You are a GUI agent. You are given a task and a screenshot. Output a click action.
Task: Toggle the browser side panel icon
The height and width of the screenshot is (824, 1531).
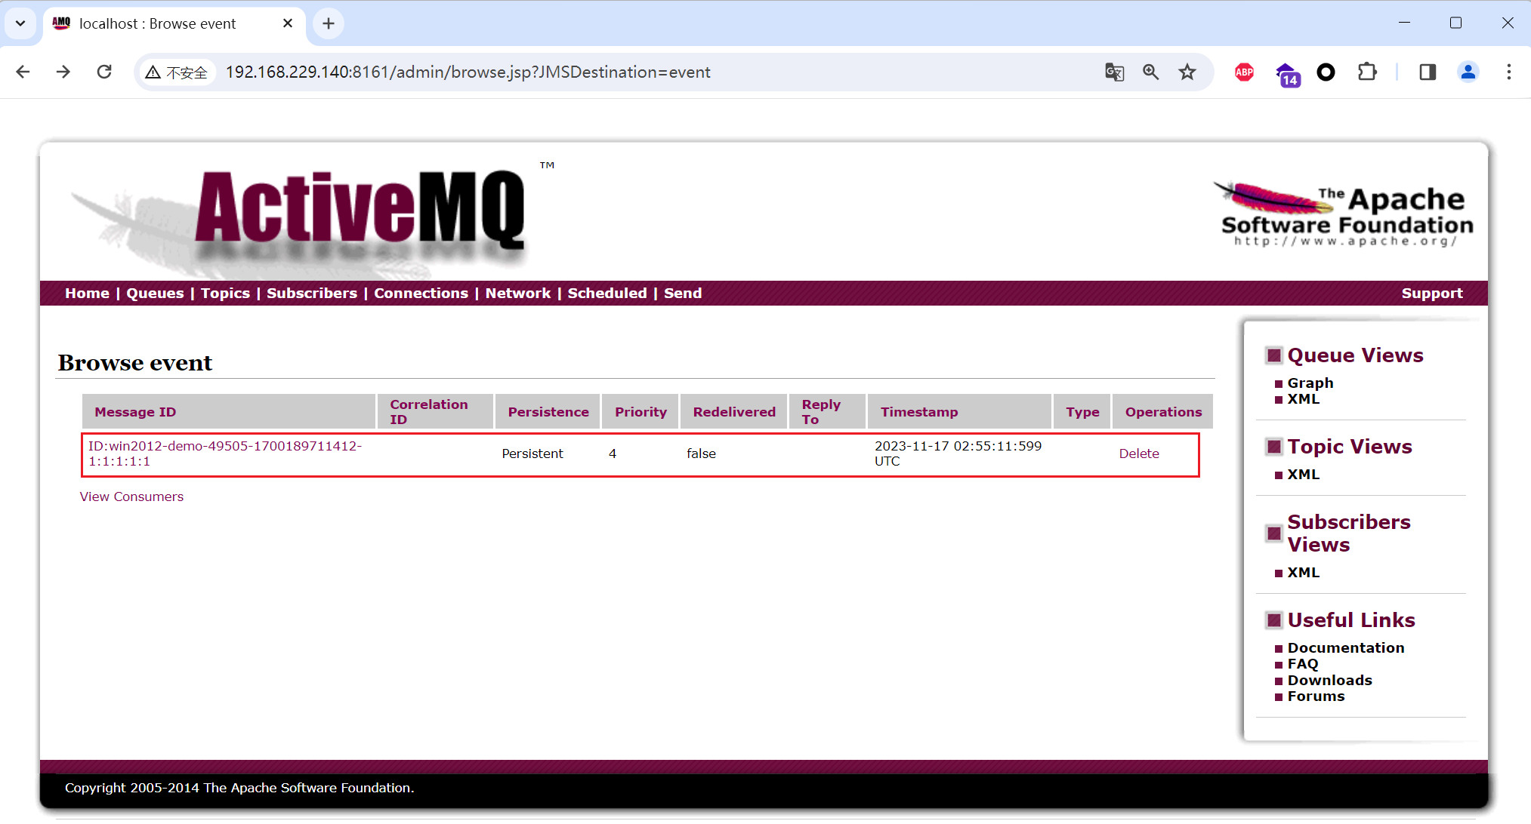1427,72
